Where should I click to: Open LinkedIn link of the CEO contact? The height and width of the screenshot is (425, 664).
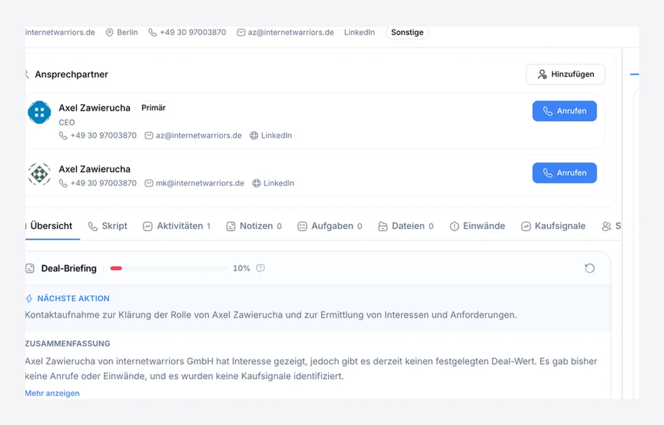click(276, 135)
